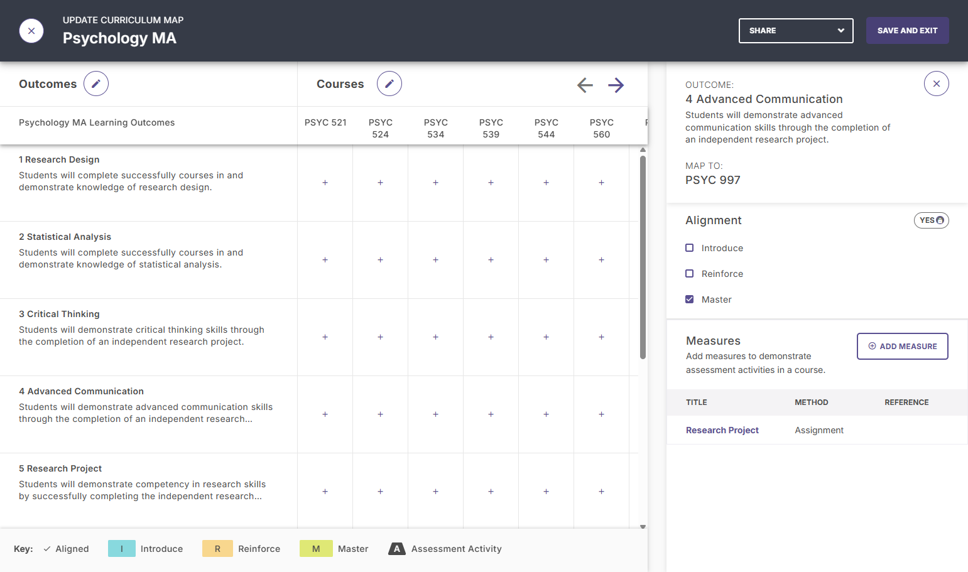Viewport: 968px width, 572px height.
Task: Click the REFERENCE column header in Measures
Action: coord(906,402)
